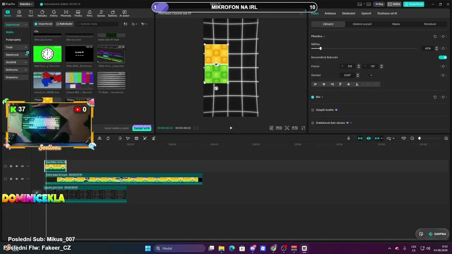Switch to the Sledování tab
The height and width of the screenshot is (254, 452).
[349, 13]
